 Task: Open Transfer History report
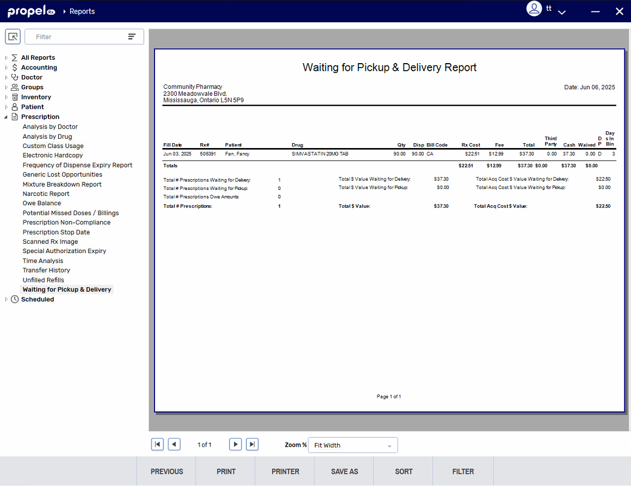pyautogui.click(x=46, y=270)
